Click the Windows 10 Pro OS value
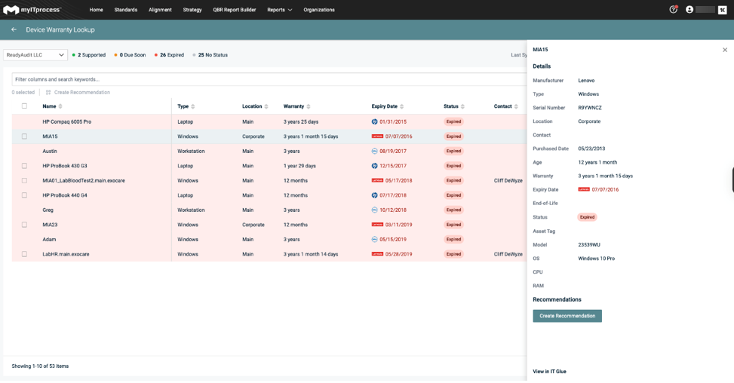This screenshot has height=383, width=734. pos(597,258)
